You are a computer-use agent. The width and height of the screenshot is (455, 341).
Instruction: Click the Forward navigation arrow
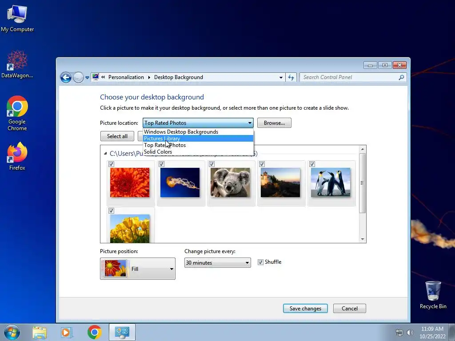tap(78, 77)
